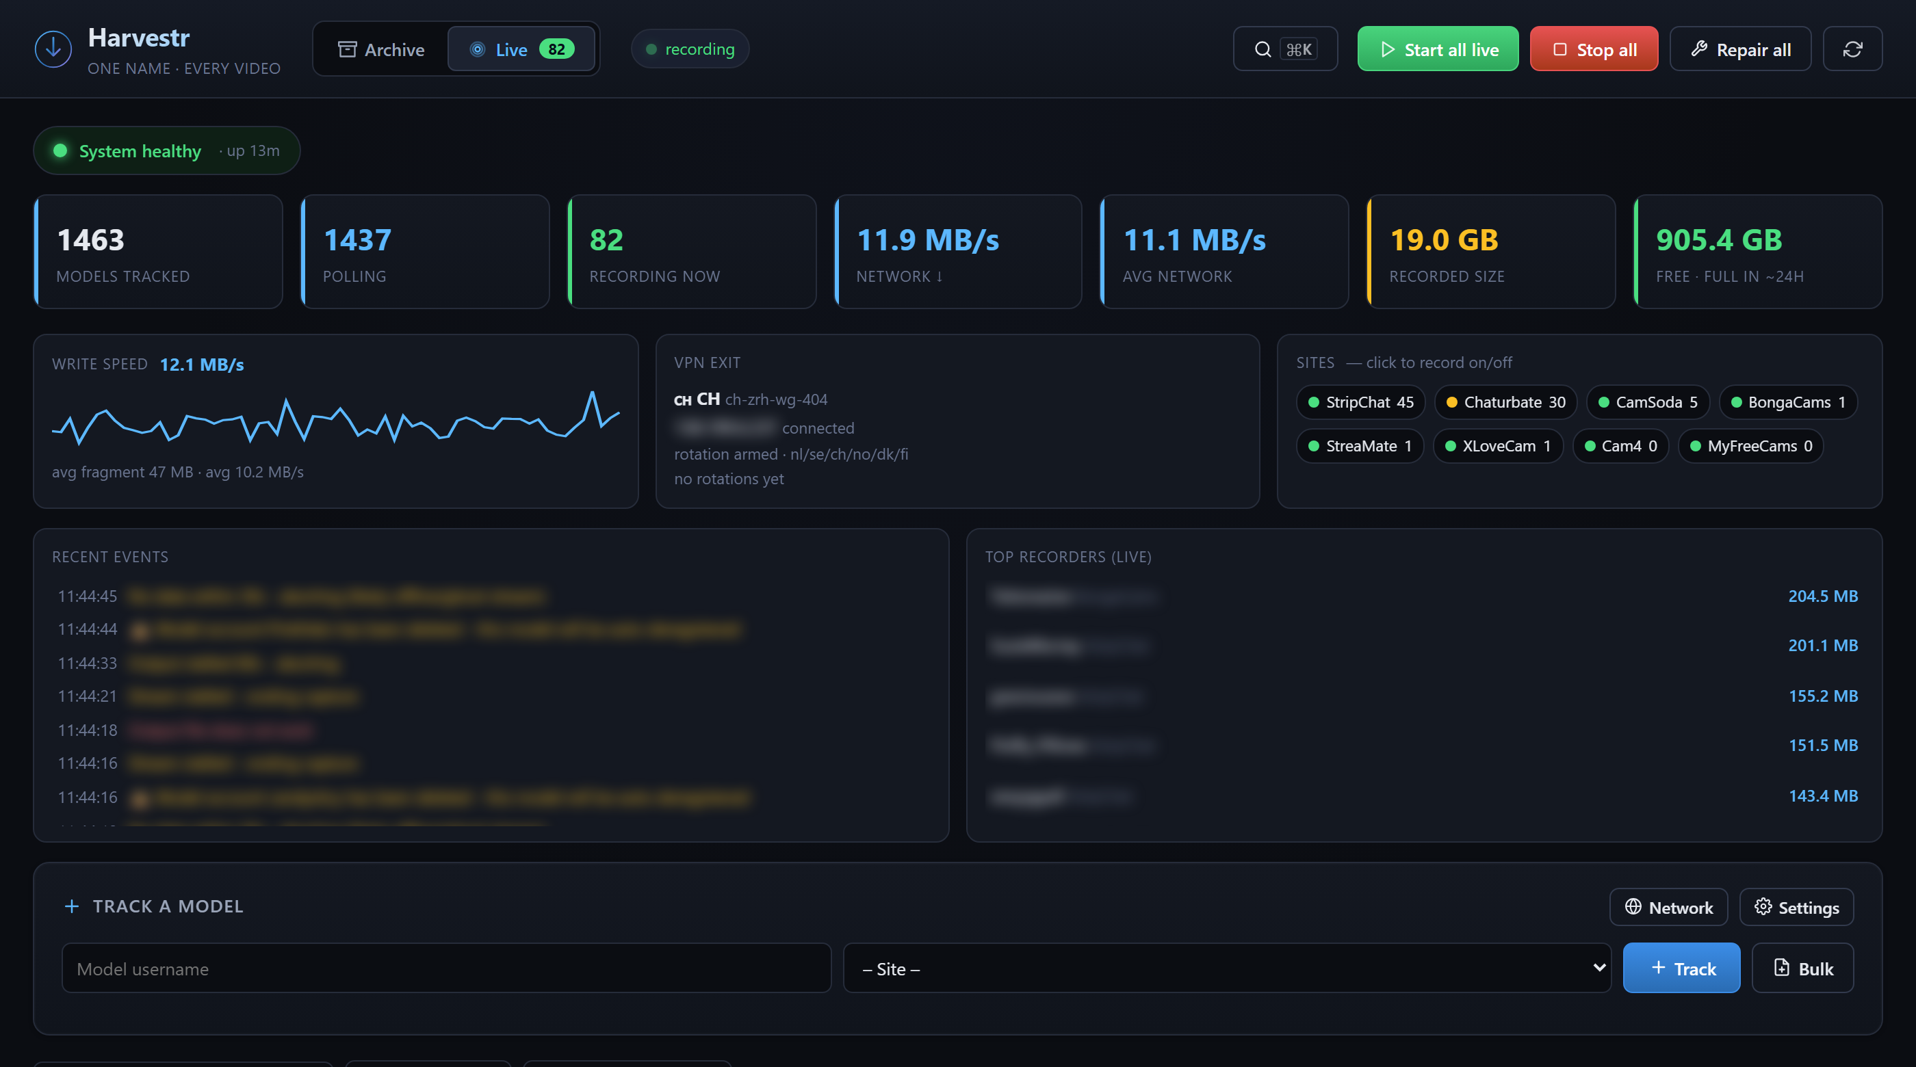Open the Site dropdown selector

click(1227, 968)
